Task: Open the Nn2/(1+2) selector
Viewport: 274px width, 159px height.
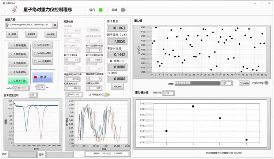Action: pos(74,95)
